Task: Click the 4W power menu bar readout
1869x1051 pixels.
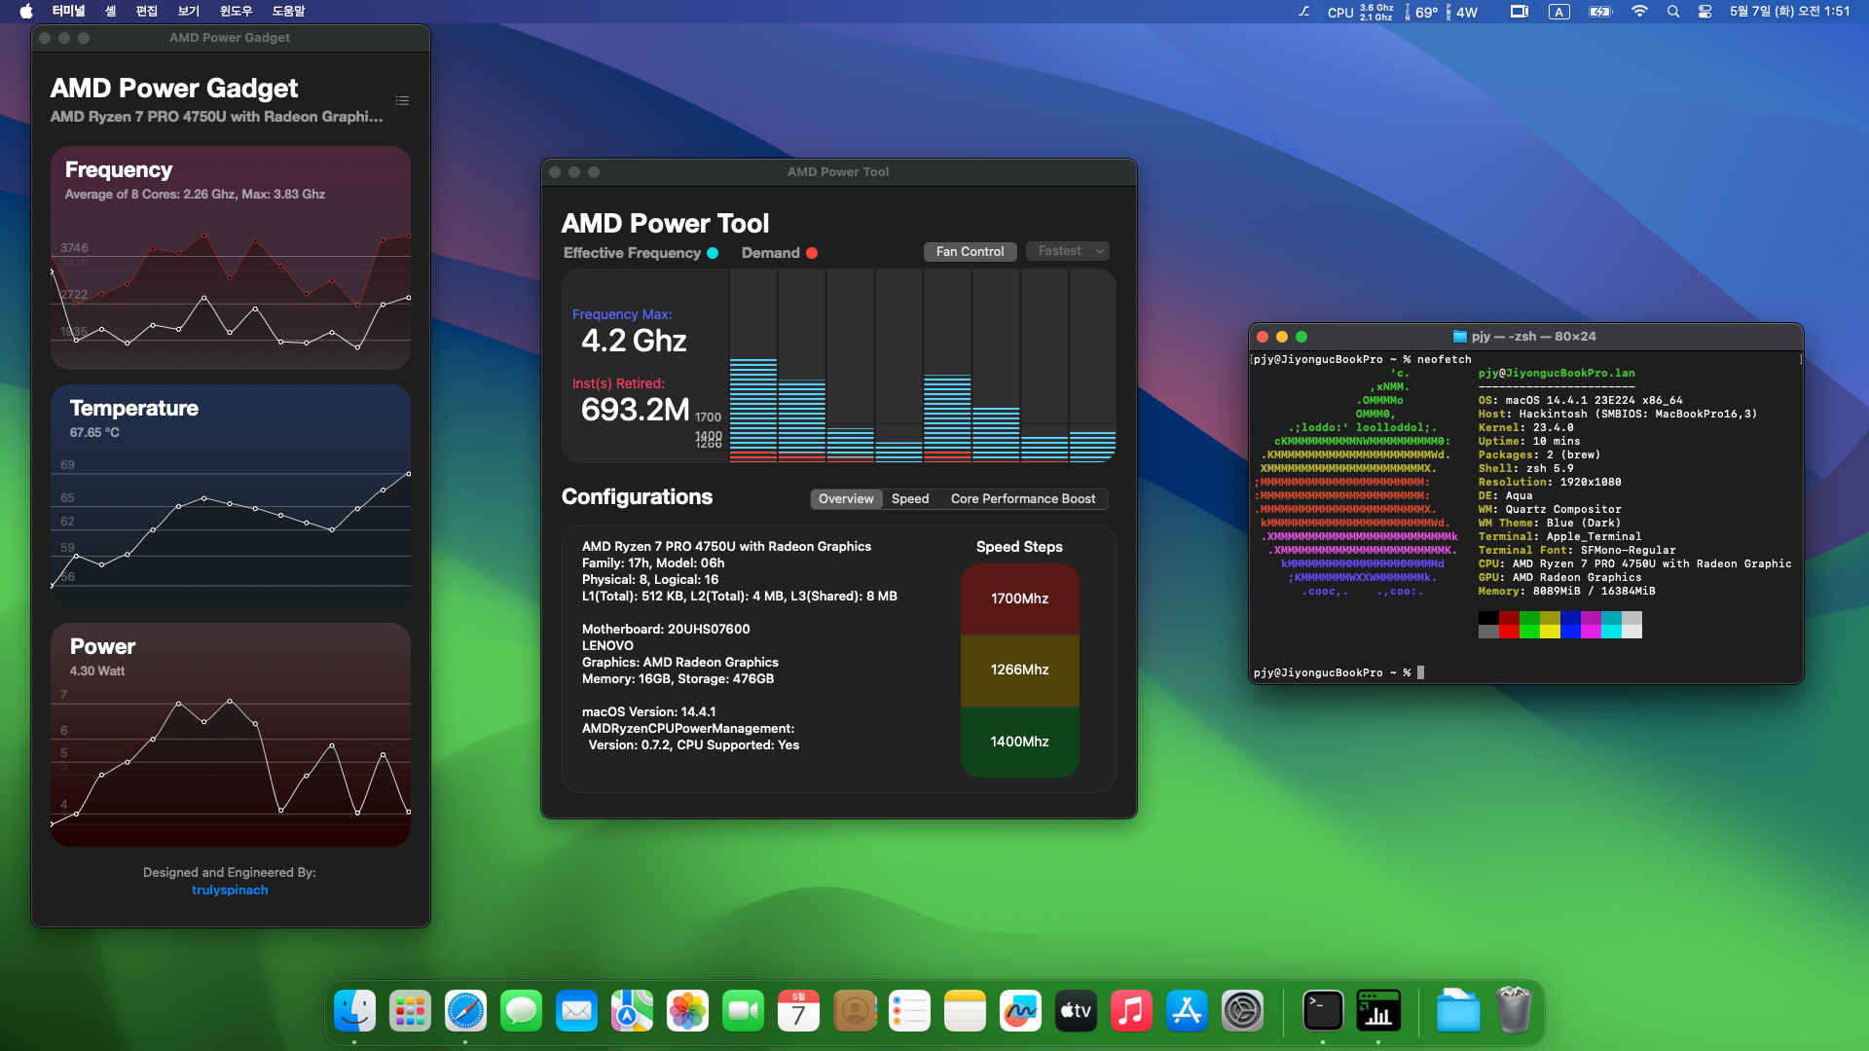Action: tap(1463, 12)
